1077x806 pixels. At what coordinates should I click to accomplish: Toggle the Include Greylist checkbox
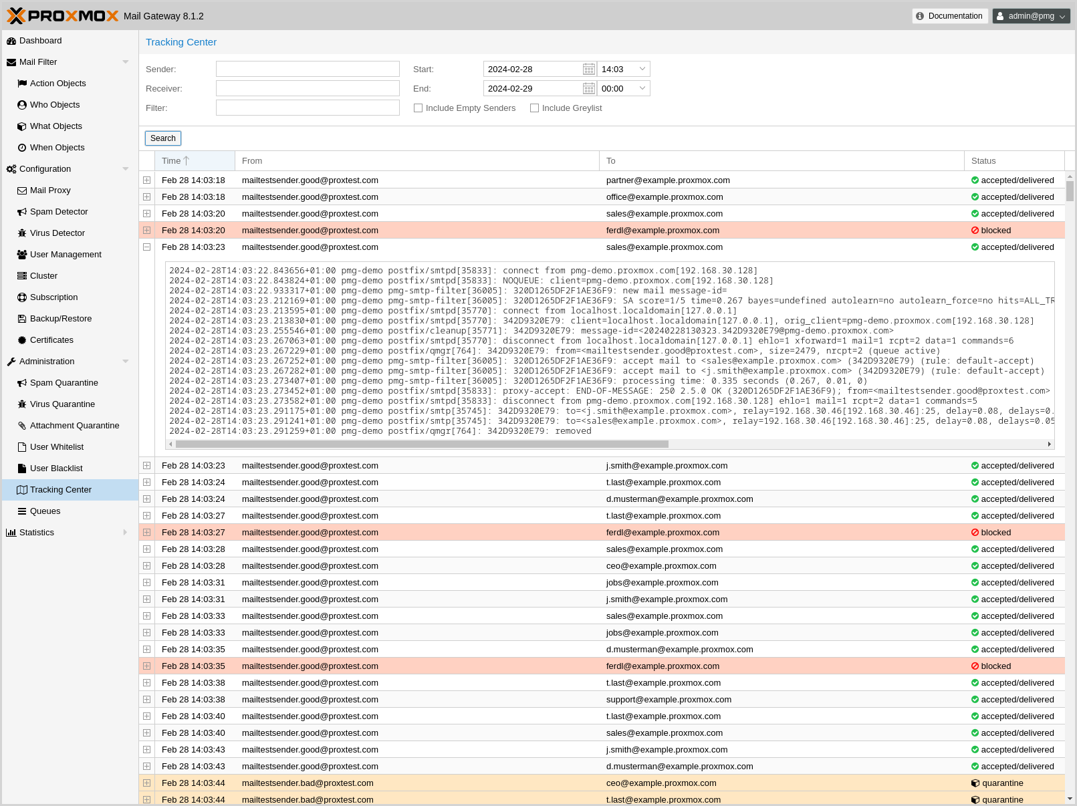click(535, 108)
